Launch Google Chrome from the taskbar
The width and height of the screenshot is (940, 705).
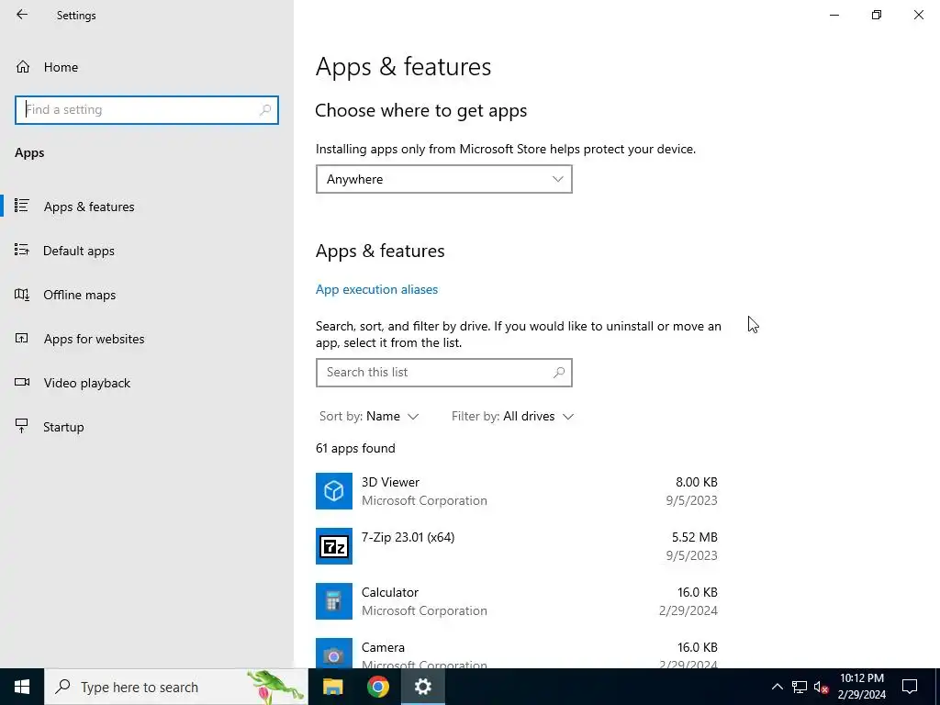point(377,687)
